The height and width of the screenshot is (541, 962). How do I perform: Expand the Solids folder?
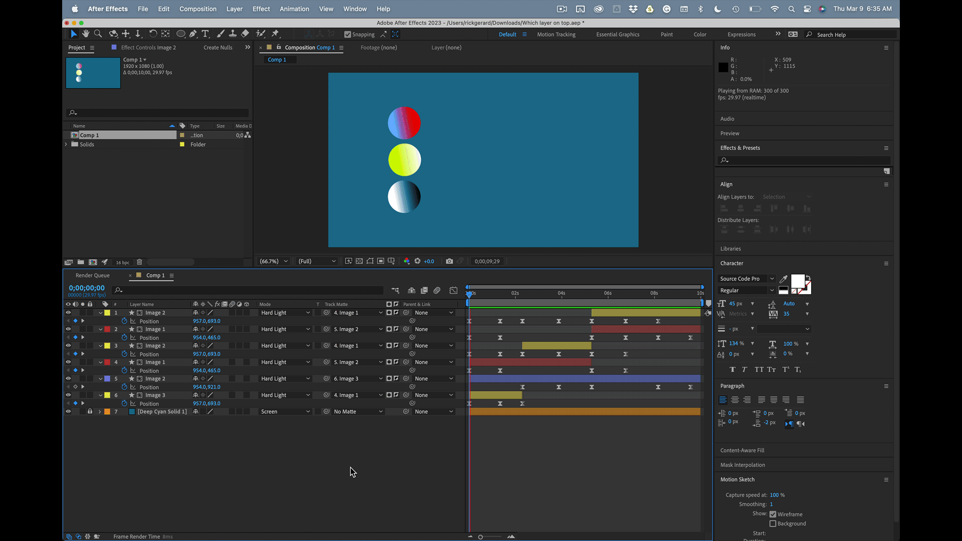click(x=66, y=144)
